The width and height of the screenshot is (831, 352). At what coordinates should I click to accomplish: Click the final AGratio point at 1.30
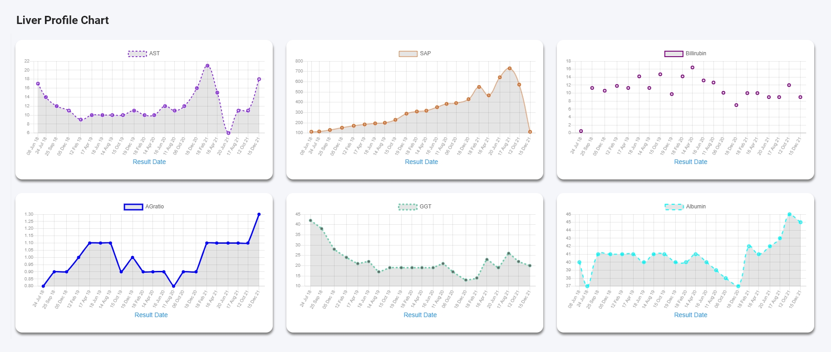point(259,214)
